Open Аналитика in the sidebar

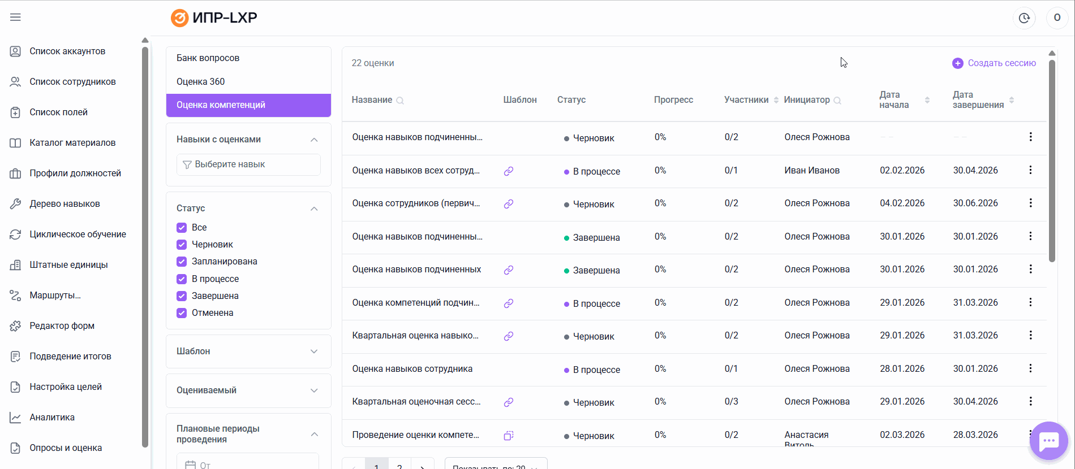pyautogui.click(x=52, y=418)
